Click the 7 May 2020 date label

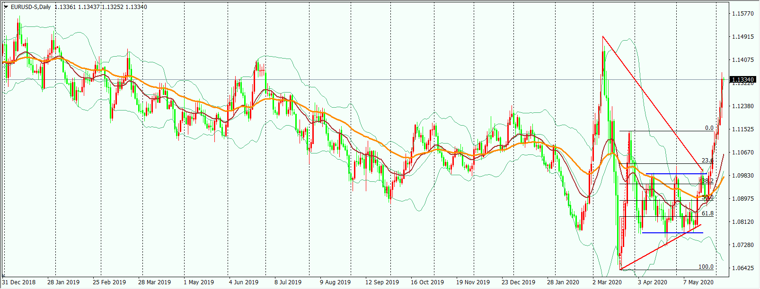(698, 282)
